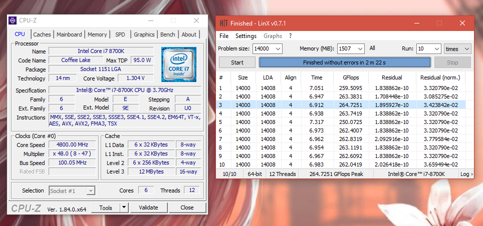Image resolution: width=483 pixels, height=226 pixels.
Task: Click the 2.026418e-10 residual cell
Action: coord(391,164)
